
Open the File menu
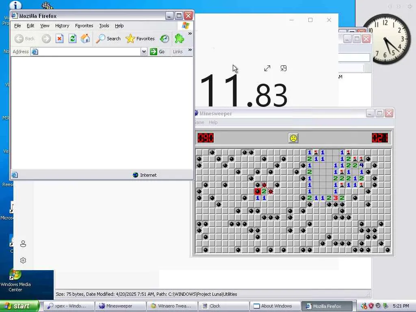17,26
